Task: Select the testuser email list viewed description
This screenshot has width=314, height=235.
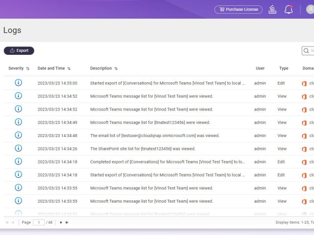Action: coord(155,136)
